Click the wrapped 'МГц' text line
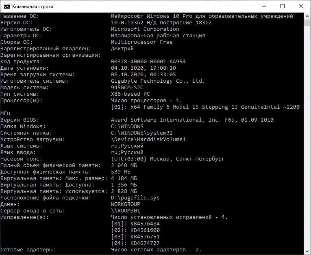This screenshot has height=255, width=311. point(5,114)
